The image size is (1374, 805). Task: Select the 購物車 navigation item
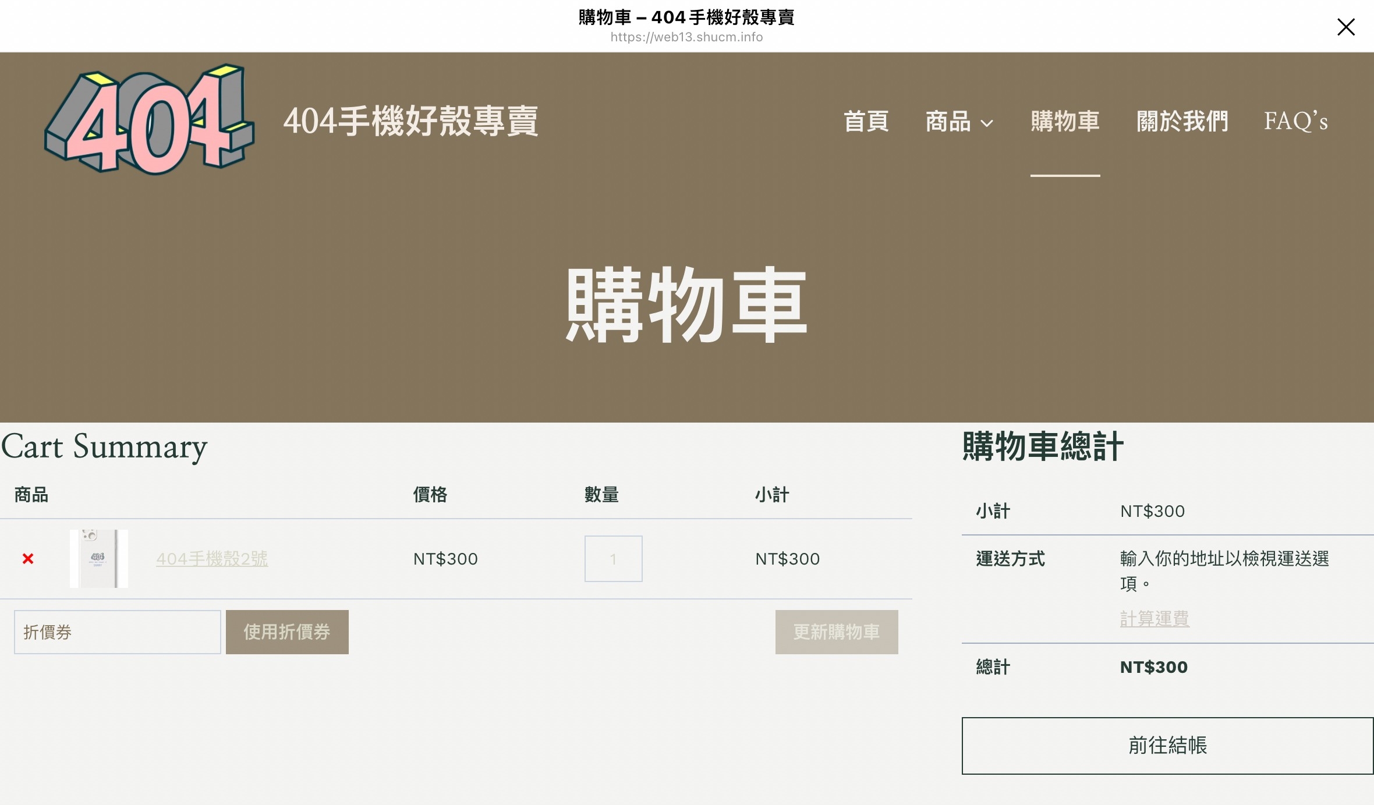1065,121
